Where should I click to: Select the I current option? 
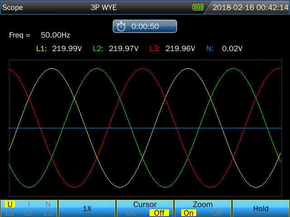(x=29, y=204)
